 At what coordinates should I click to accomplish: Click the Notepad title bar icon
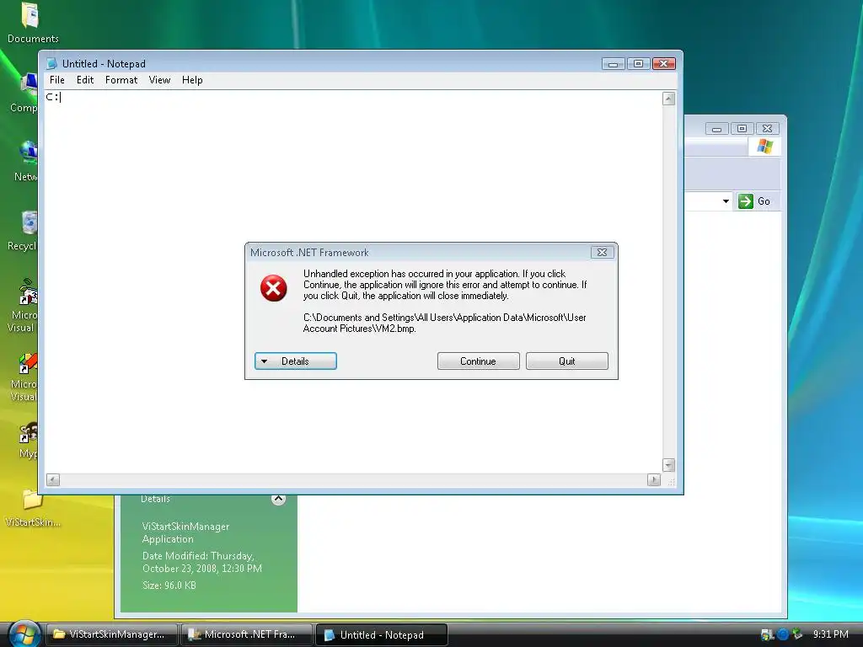51,64
